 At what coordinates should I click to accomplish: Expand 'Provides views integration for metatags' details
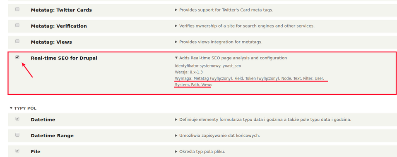click(x=219, y=42)
